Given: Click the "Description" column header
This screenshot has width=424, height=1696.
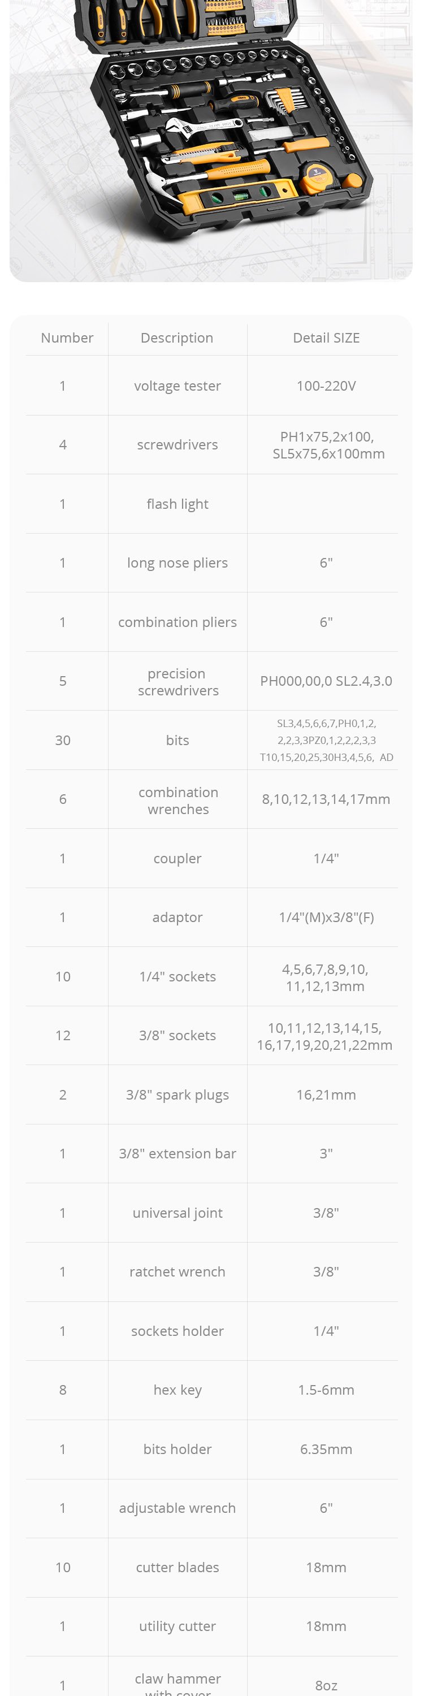Looking at the screenshot, I should [x=177, y=338].
